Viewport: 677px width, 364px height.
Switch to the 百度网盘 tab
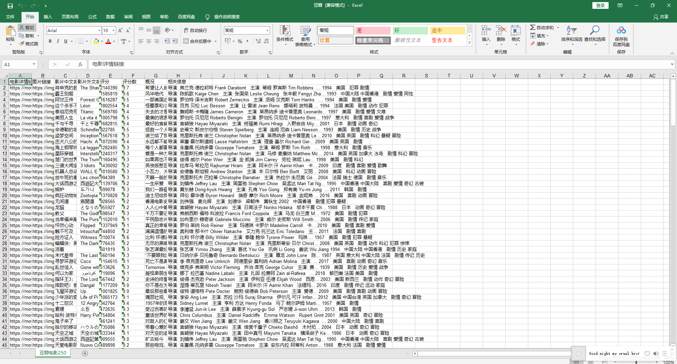187,17
